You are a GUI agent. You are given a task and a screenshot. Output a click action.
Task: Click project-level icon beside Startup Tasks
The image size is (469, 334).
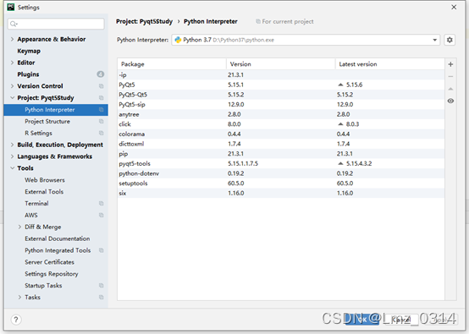point(101,285)
